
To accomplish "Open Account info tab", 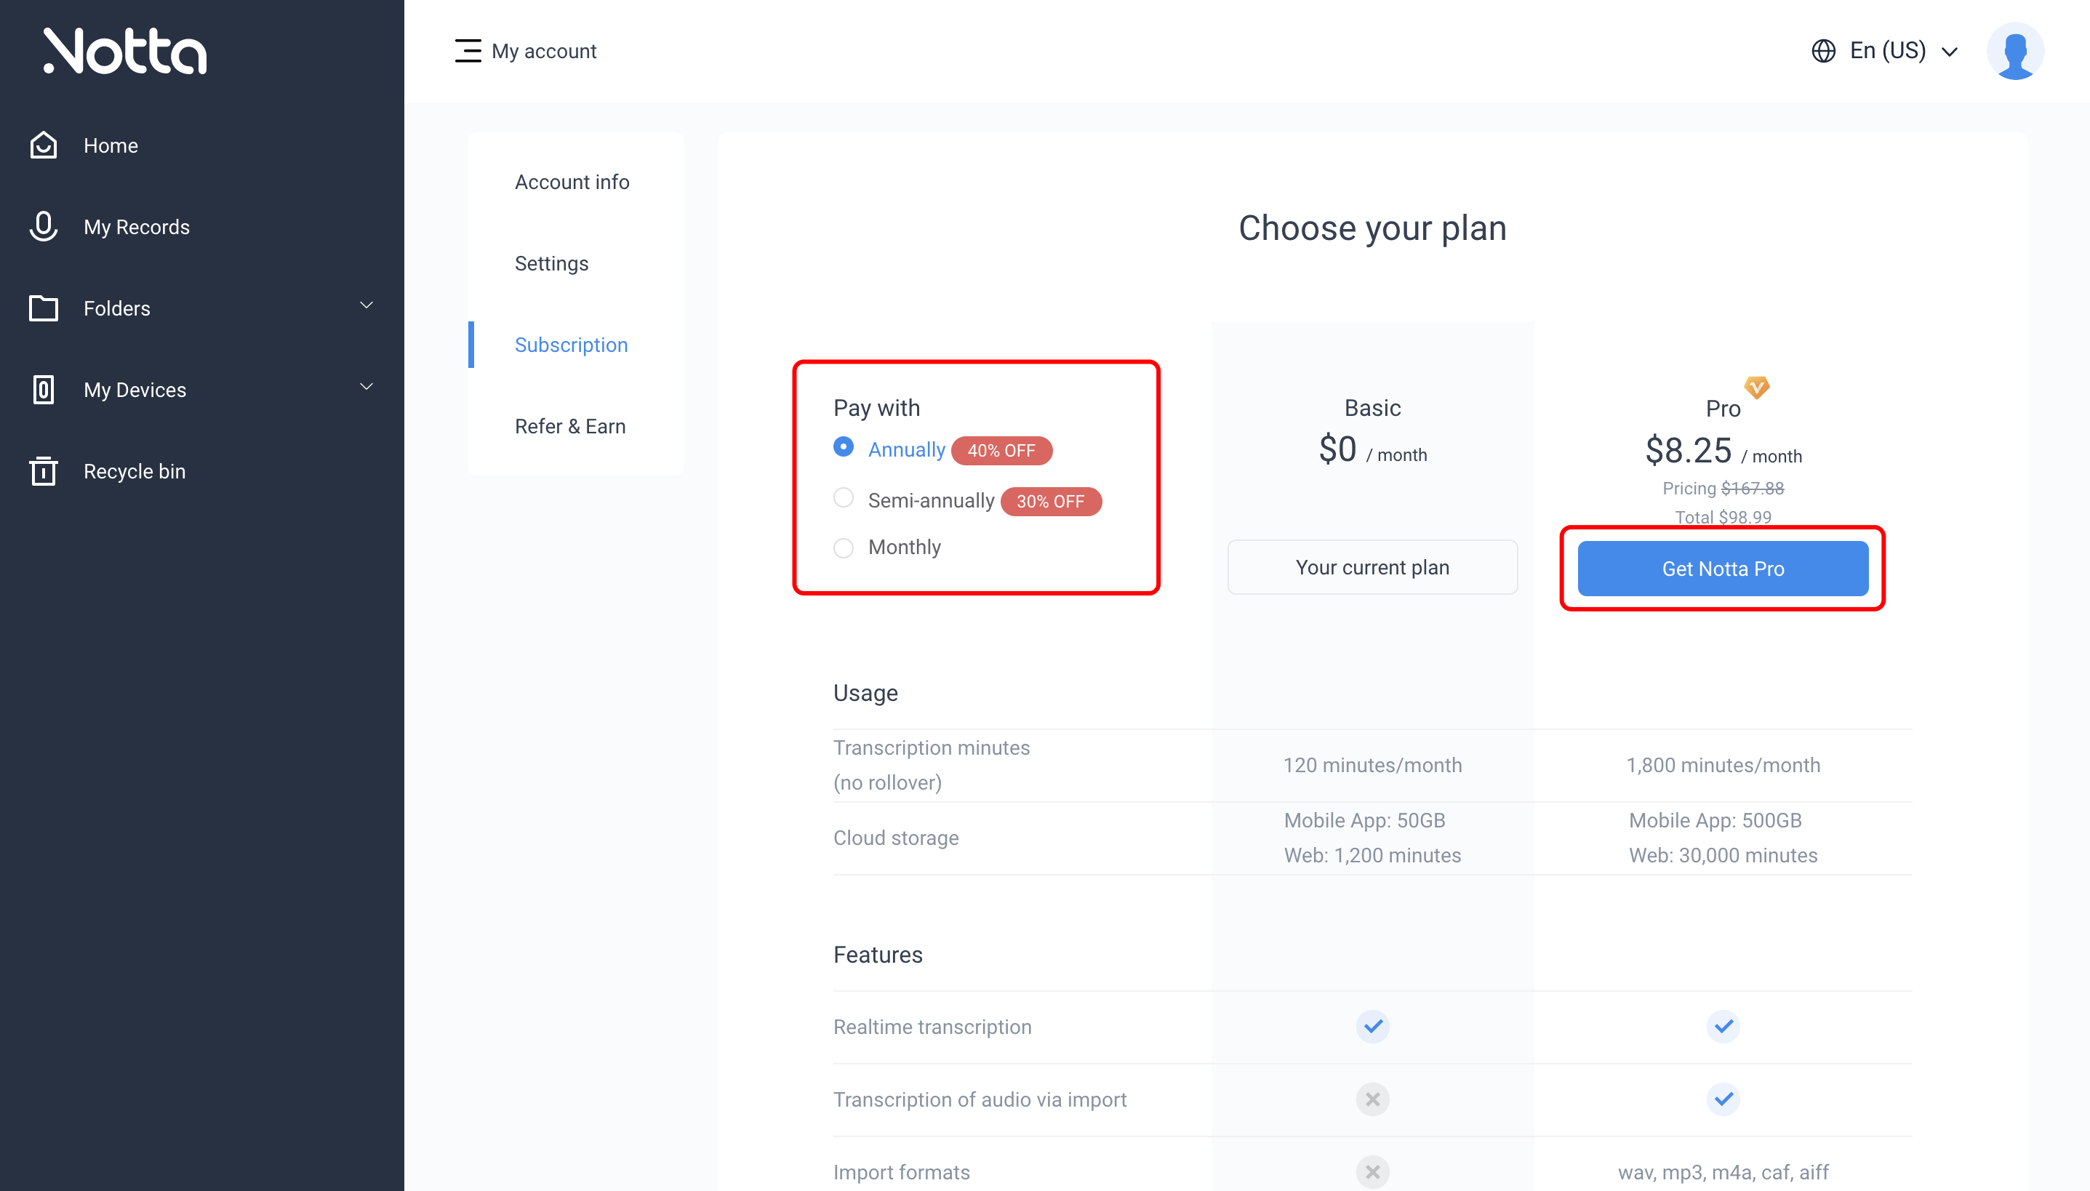I will (572, 182).
